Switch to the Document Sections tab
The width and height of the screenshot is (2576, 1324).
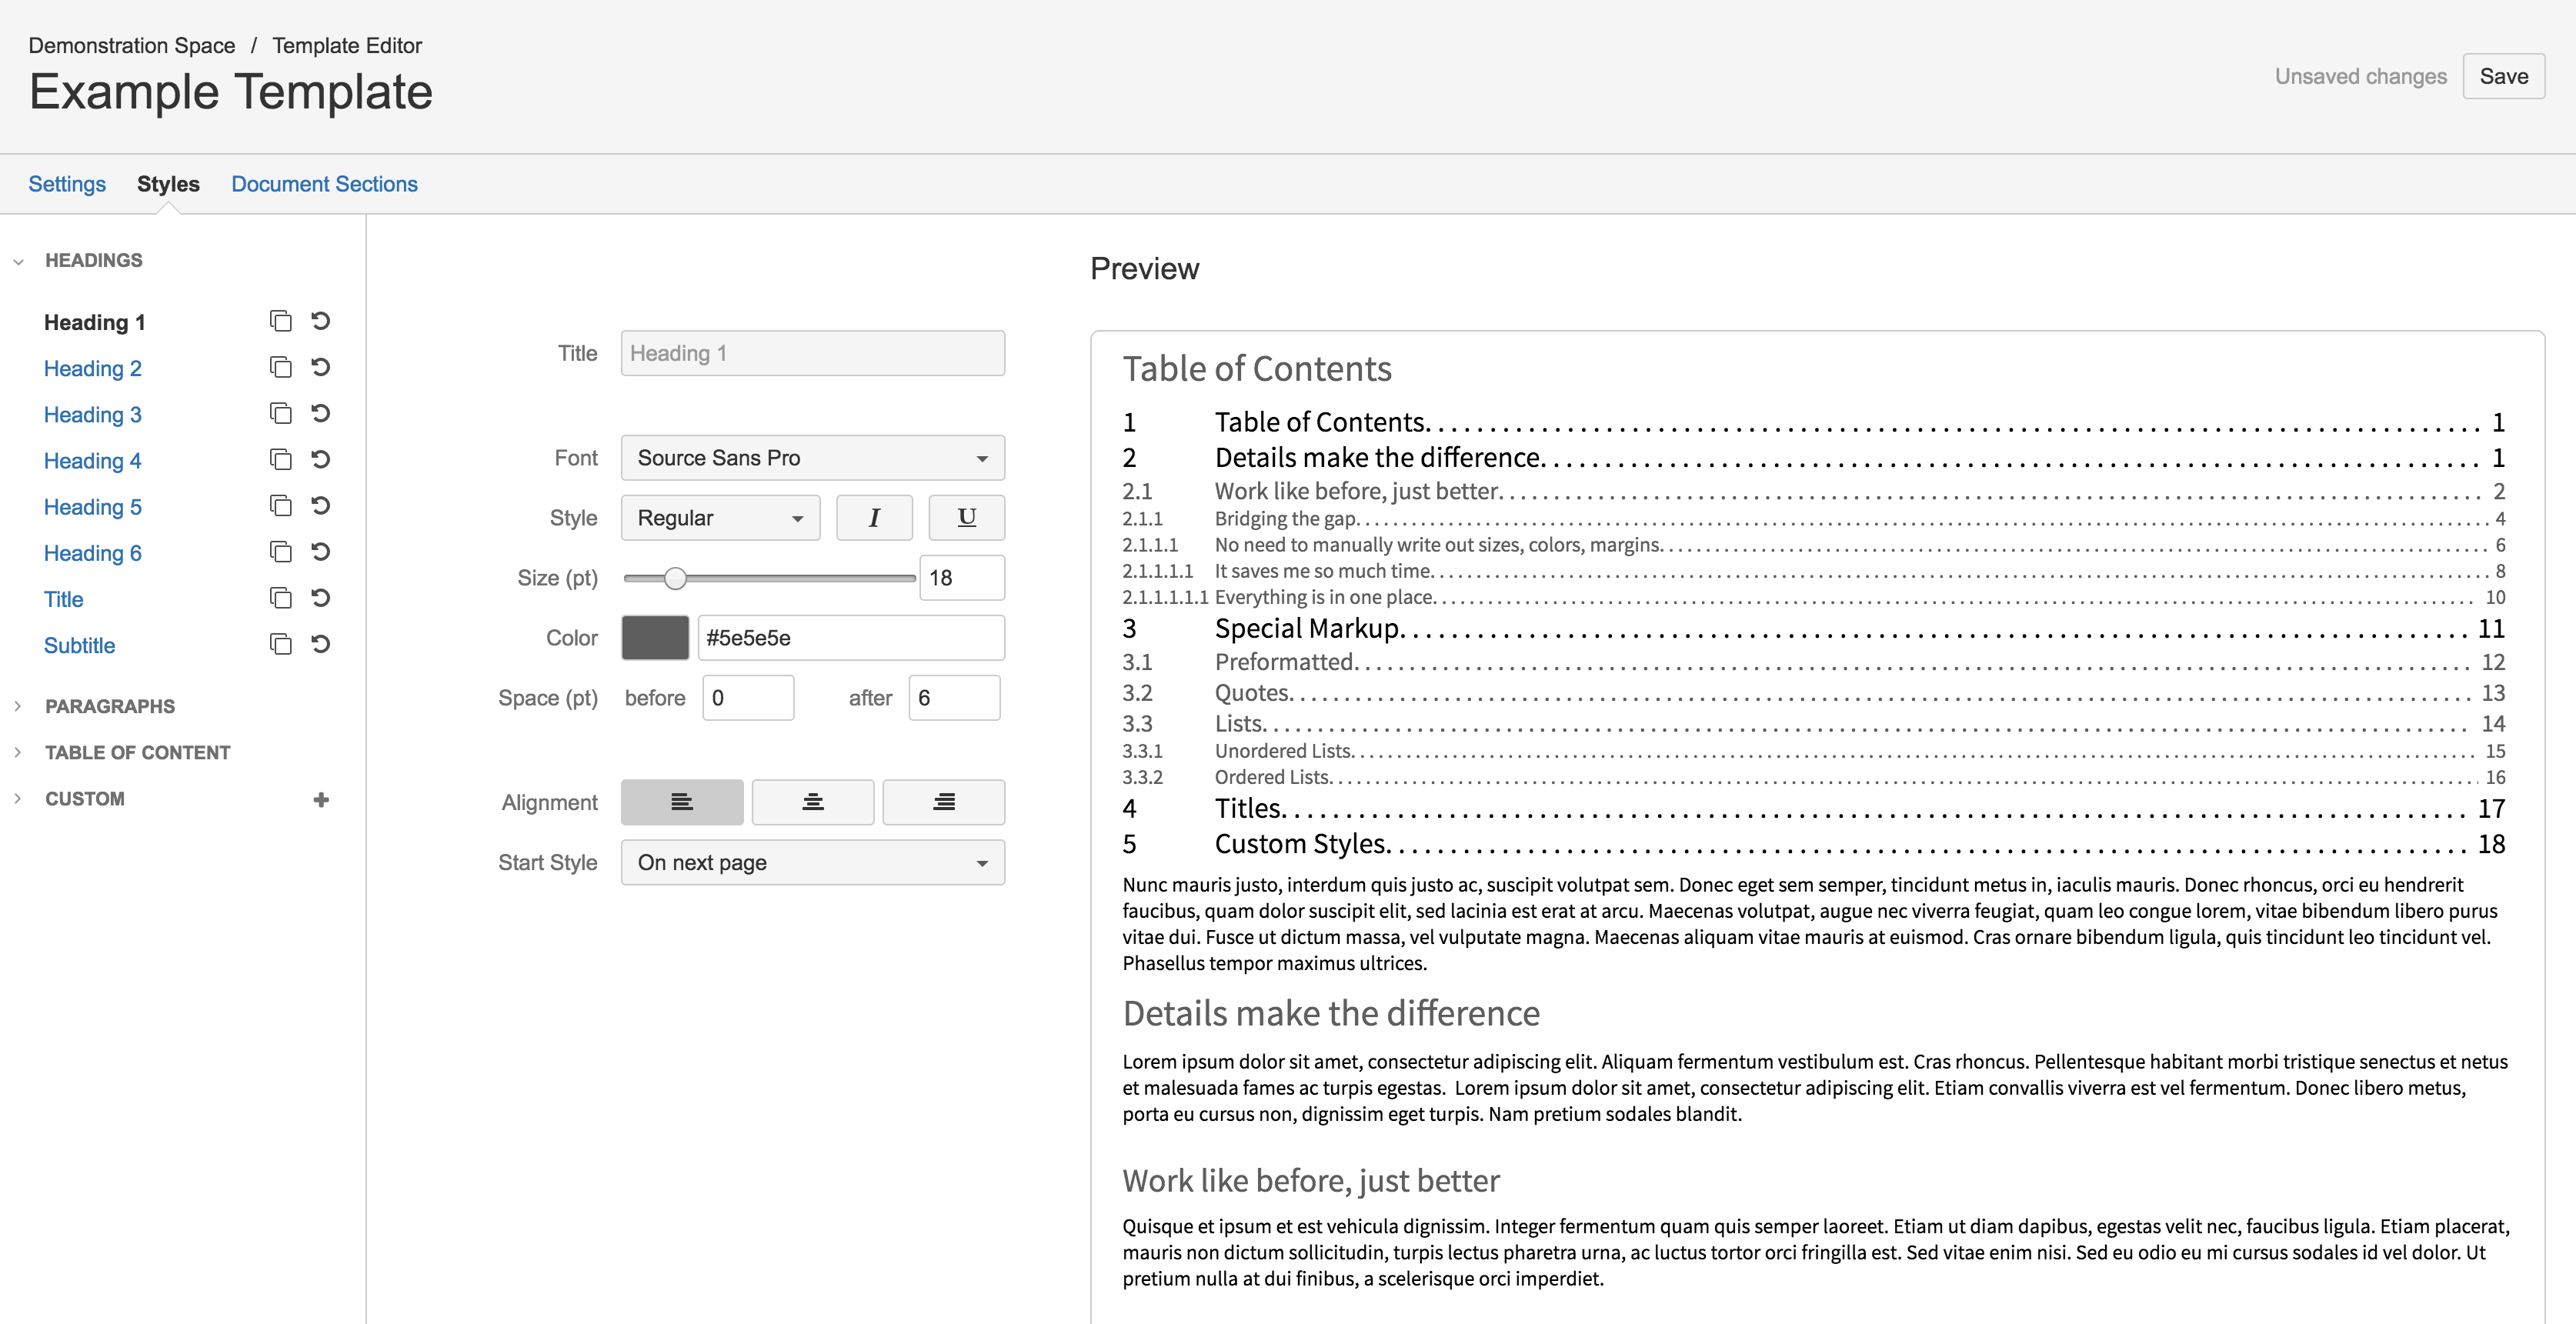pyautogui.click(x=324, y=182)
